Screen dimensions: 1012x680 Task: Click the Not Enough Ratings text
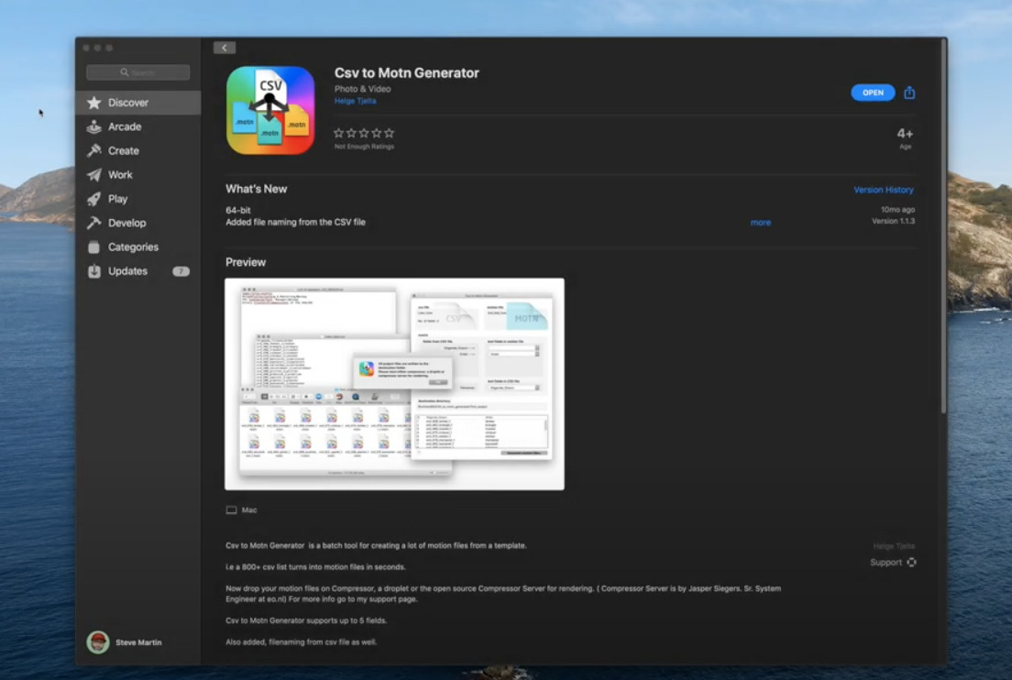coord(364,147)
